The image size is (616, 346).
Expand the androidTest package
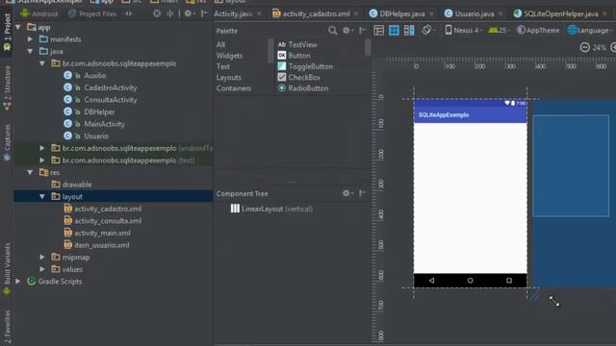point(42,148)
